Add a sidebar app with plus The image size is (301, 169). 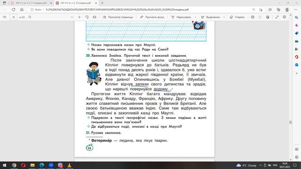(297, 73)
